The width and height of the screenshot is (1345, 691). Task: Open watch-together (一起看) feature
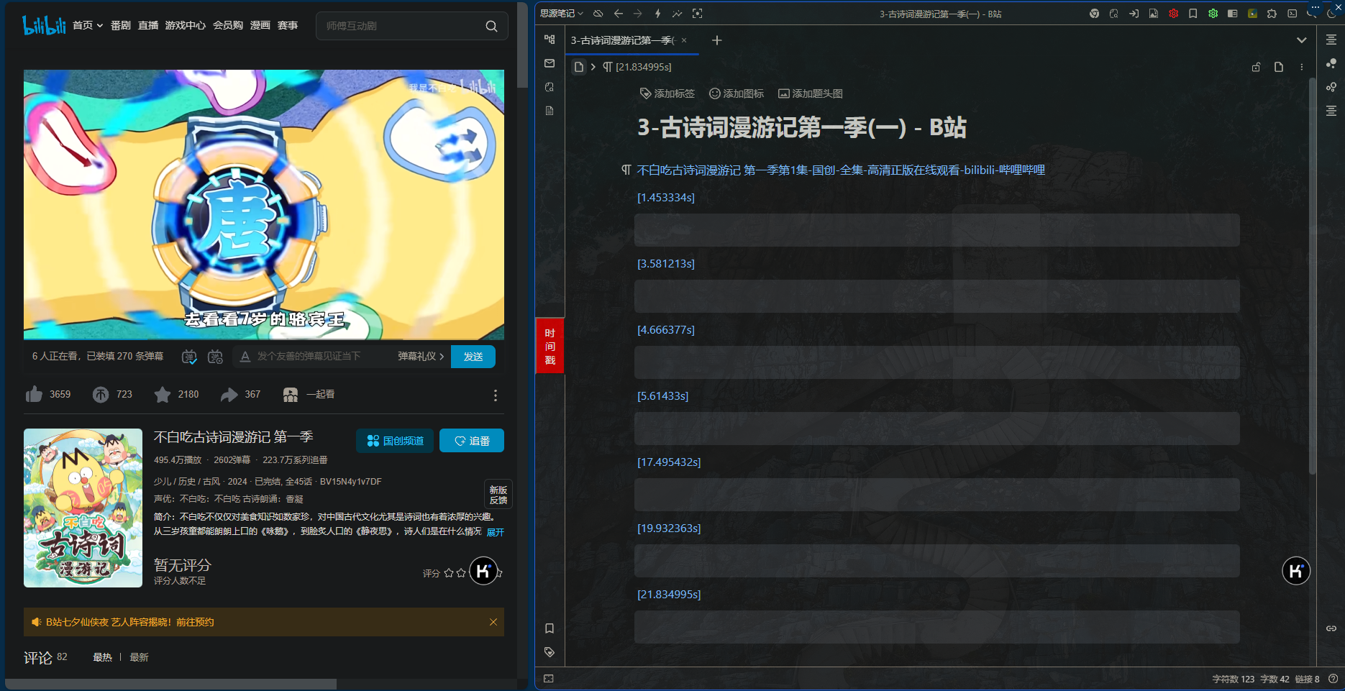pos(309,394)
